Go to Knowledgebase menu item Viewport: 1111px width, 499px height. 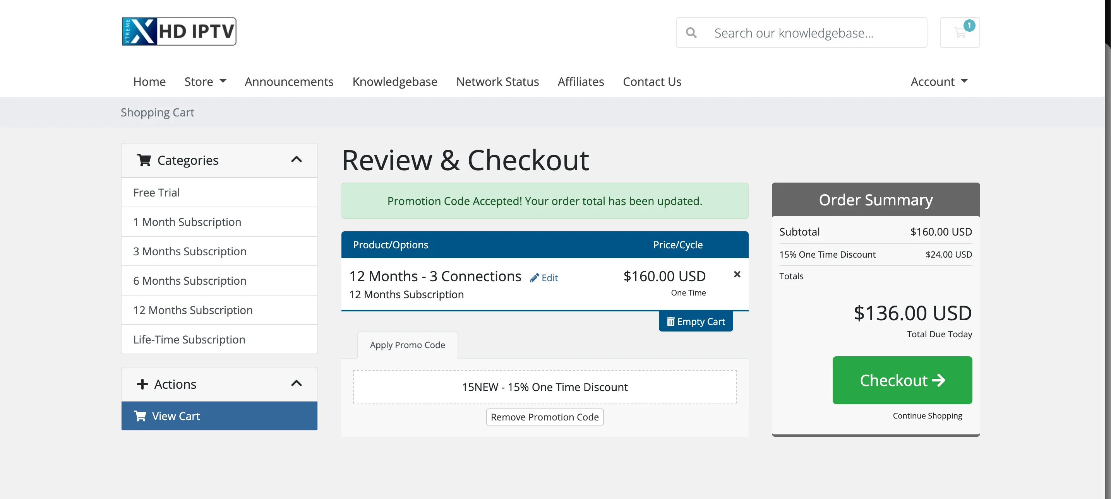[394, 82]
